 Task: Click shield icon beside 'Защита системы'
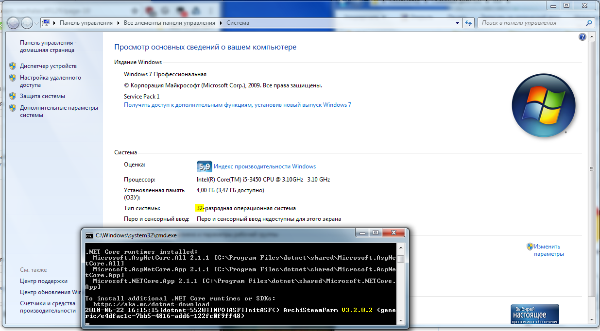[x=13, y=96]
